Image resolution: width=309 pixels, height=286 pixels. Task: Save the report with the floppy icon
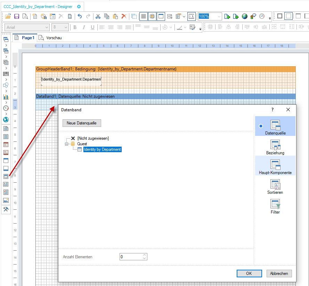[17, 16]
